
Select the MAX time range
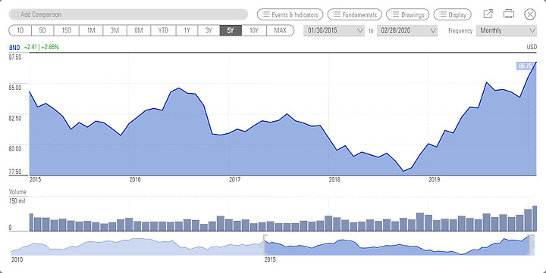click(x=281, y=30)
